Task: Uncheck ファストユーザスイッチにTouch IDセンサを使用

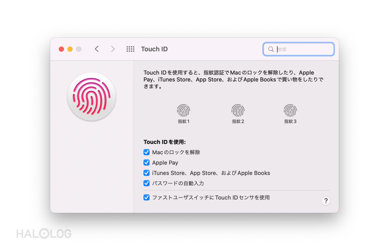Action: pyautogui.click(x=147, y=197)
